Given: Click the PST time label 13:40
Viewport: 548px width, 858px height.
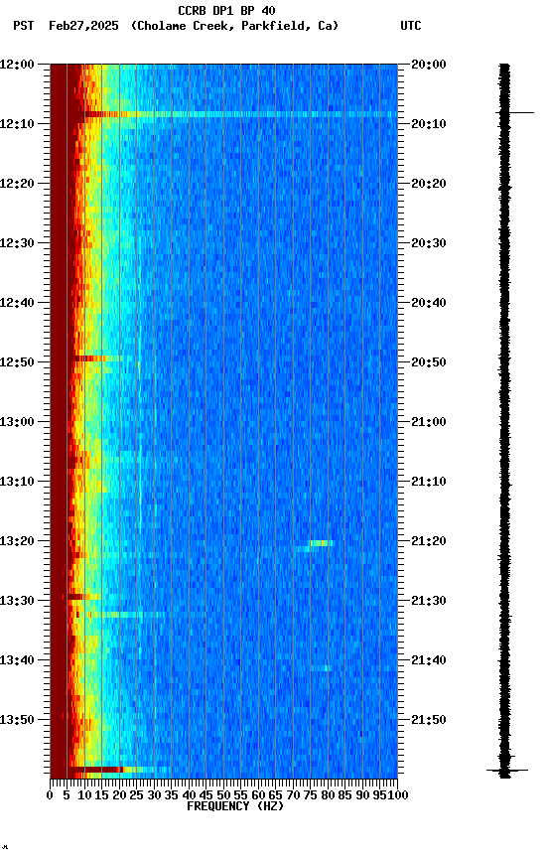Looking at the screenshot, I should coord(17,660).
